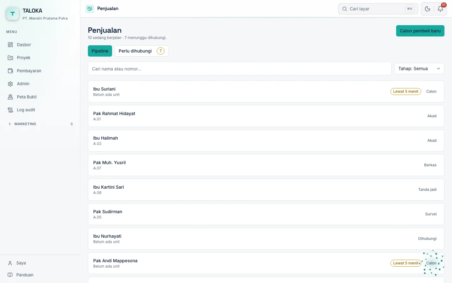Click Akad status on Ibu Halimah
The height and width of the screenshot is (283, 452).
click(432, 141)
